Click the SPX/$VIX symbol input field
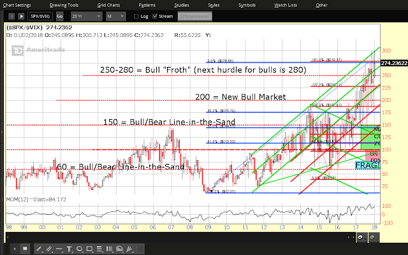The width and height of the screenshot is (408, 255). click(40, 17)
